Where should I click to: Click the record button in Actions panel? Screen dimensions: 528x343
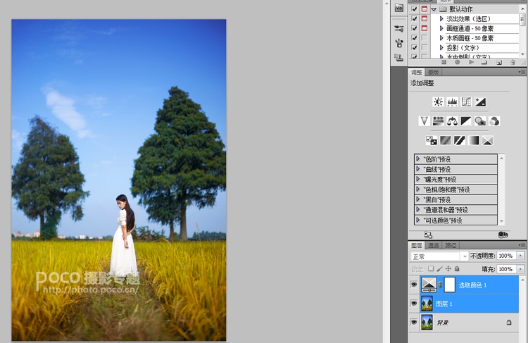pyautogui.click(x=458, y=63)
